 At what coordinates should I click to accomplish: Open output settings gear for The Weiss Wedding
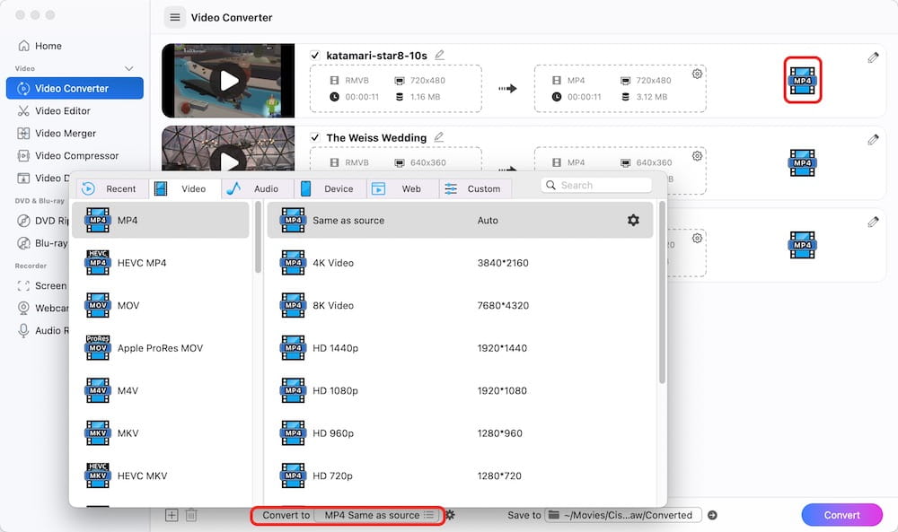[x=697, y=155]
